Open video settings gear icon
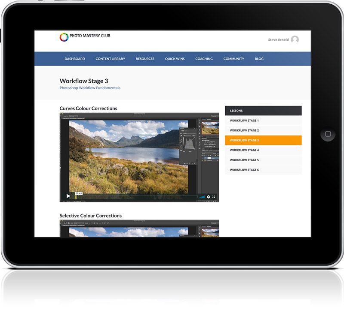 [208, 197]
